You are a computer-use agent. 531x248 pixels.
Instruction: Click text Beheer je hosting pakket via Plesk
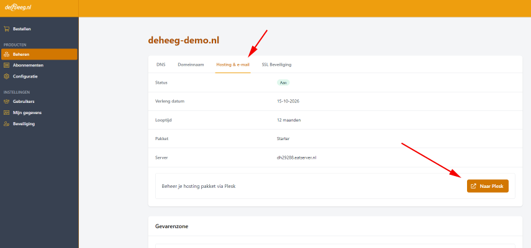click(x=199, y=186)
